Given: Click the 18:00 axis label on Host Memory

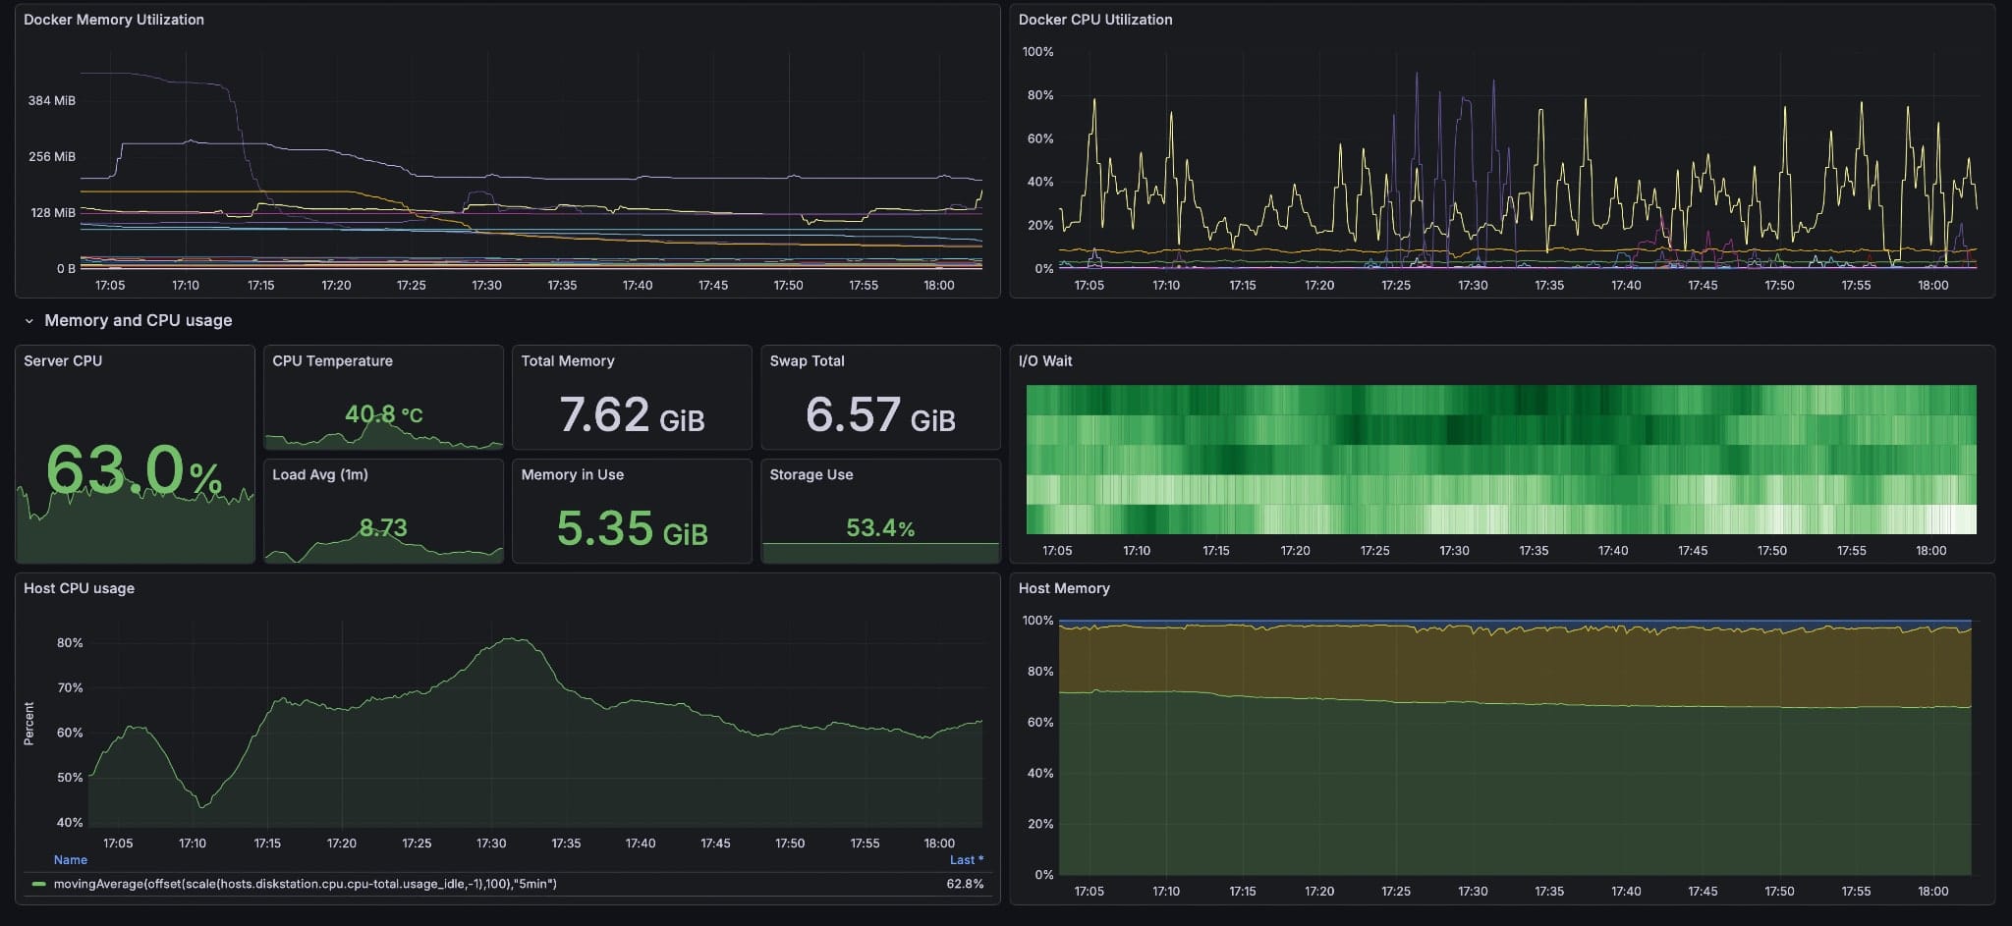Looking at the screenshot, I should pos(1933,892).
